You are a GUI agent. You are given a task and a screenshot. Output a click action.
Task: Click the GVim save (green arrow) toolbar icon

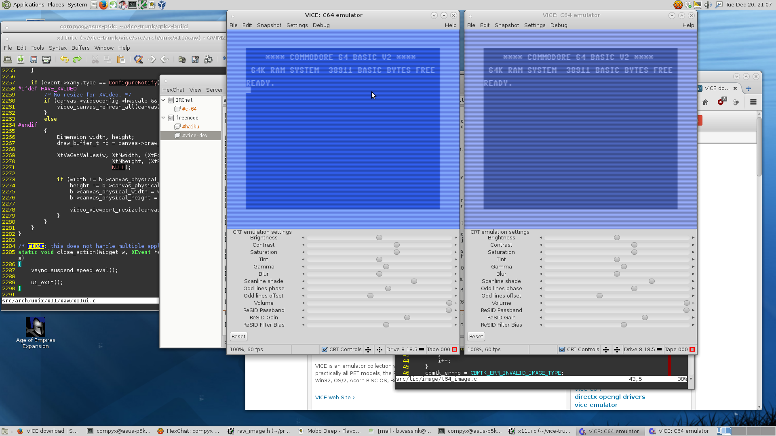[21, 60]
